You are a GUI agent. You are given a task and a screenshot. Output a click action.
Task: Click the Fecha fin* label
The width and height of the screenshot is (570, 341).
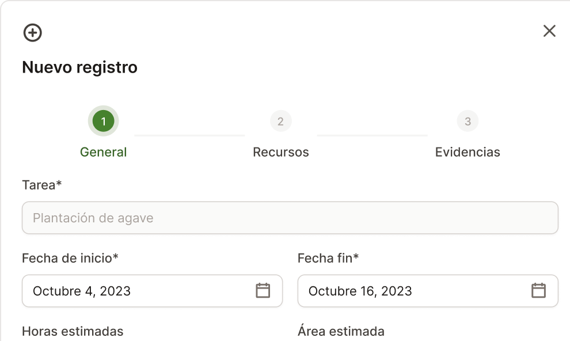[328, 258]
